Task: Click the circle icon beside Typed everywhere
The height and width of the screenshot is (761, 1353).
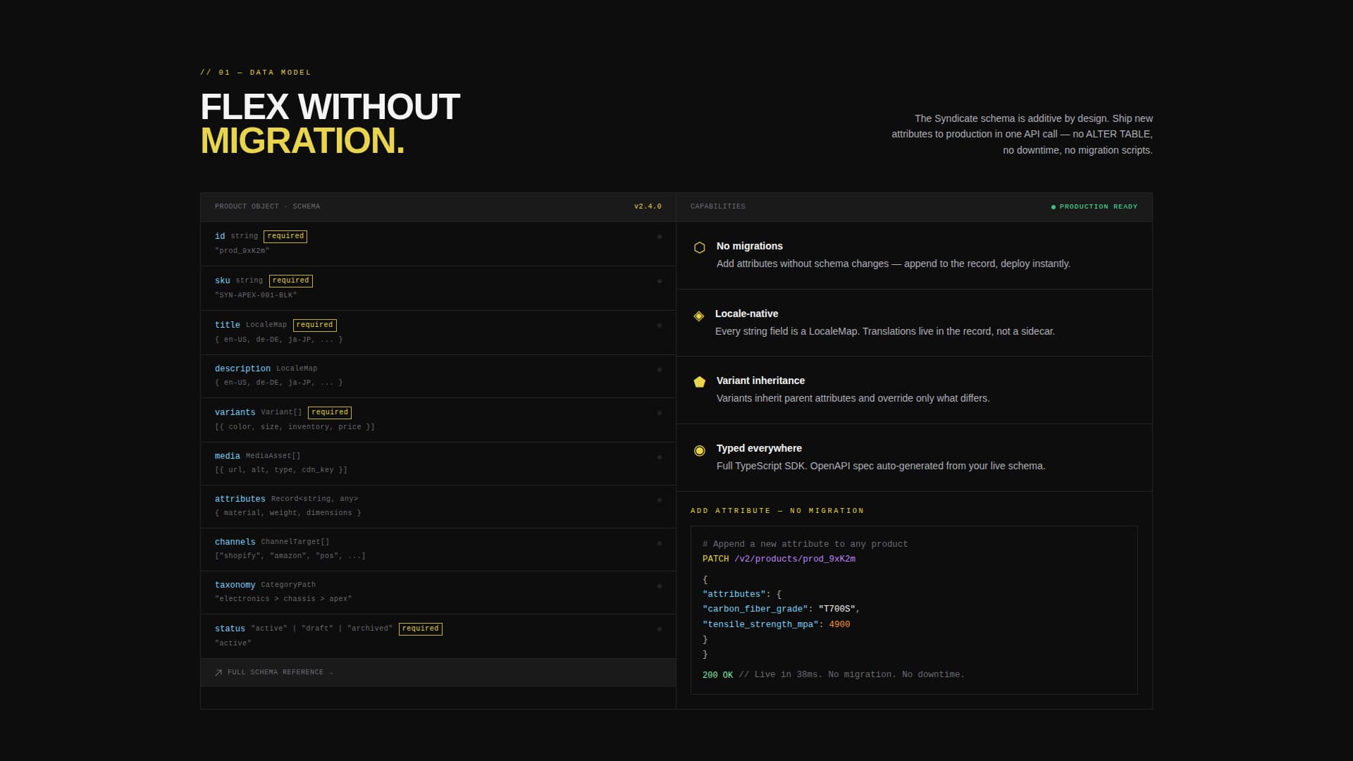Action: (x=699, y=450)
